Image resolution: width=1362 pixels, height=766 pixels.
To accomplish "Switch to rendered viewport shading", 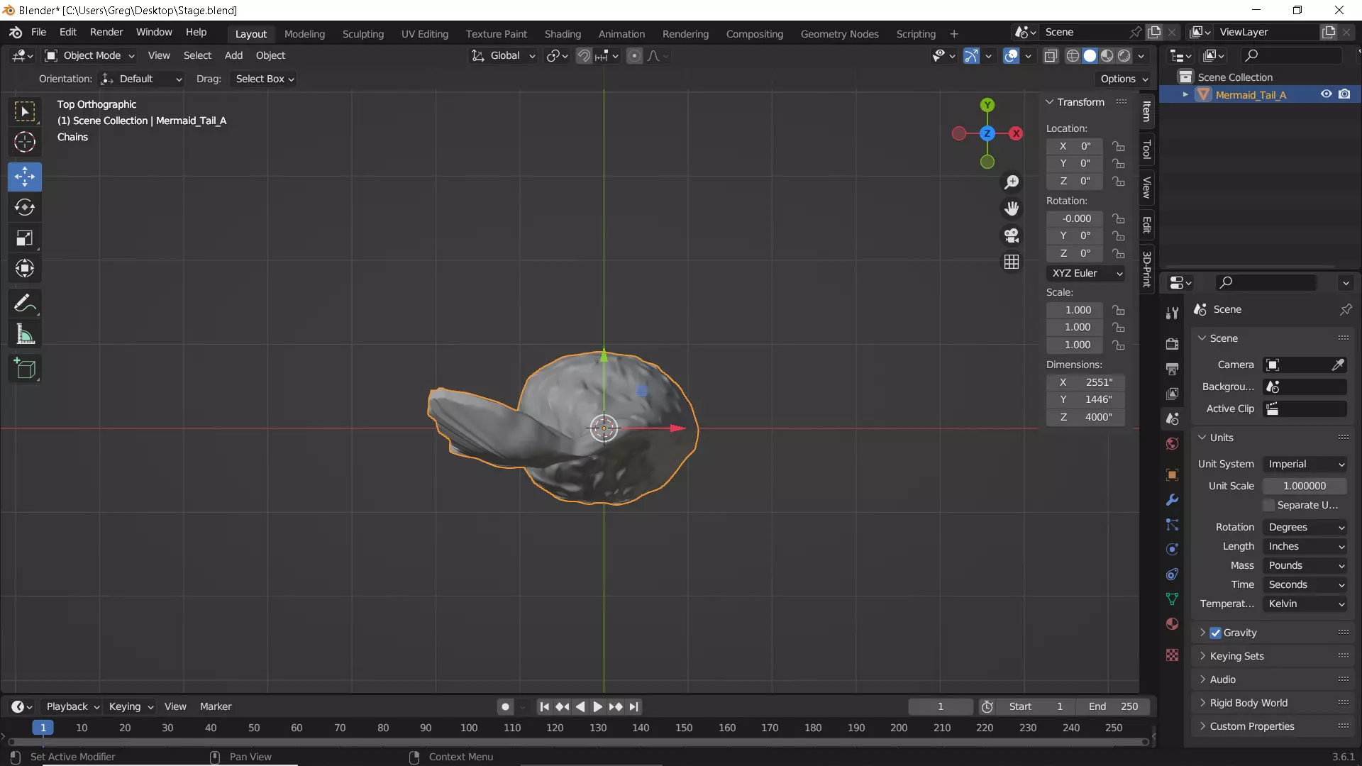I will [x=1124, y=55].
